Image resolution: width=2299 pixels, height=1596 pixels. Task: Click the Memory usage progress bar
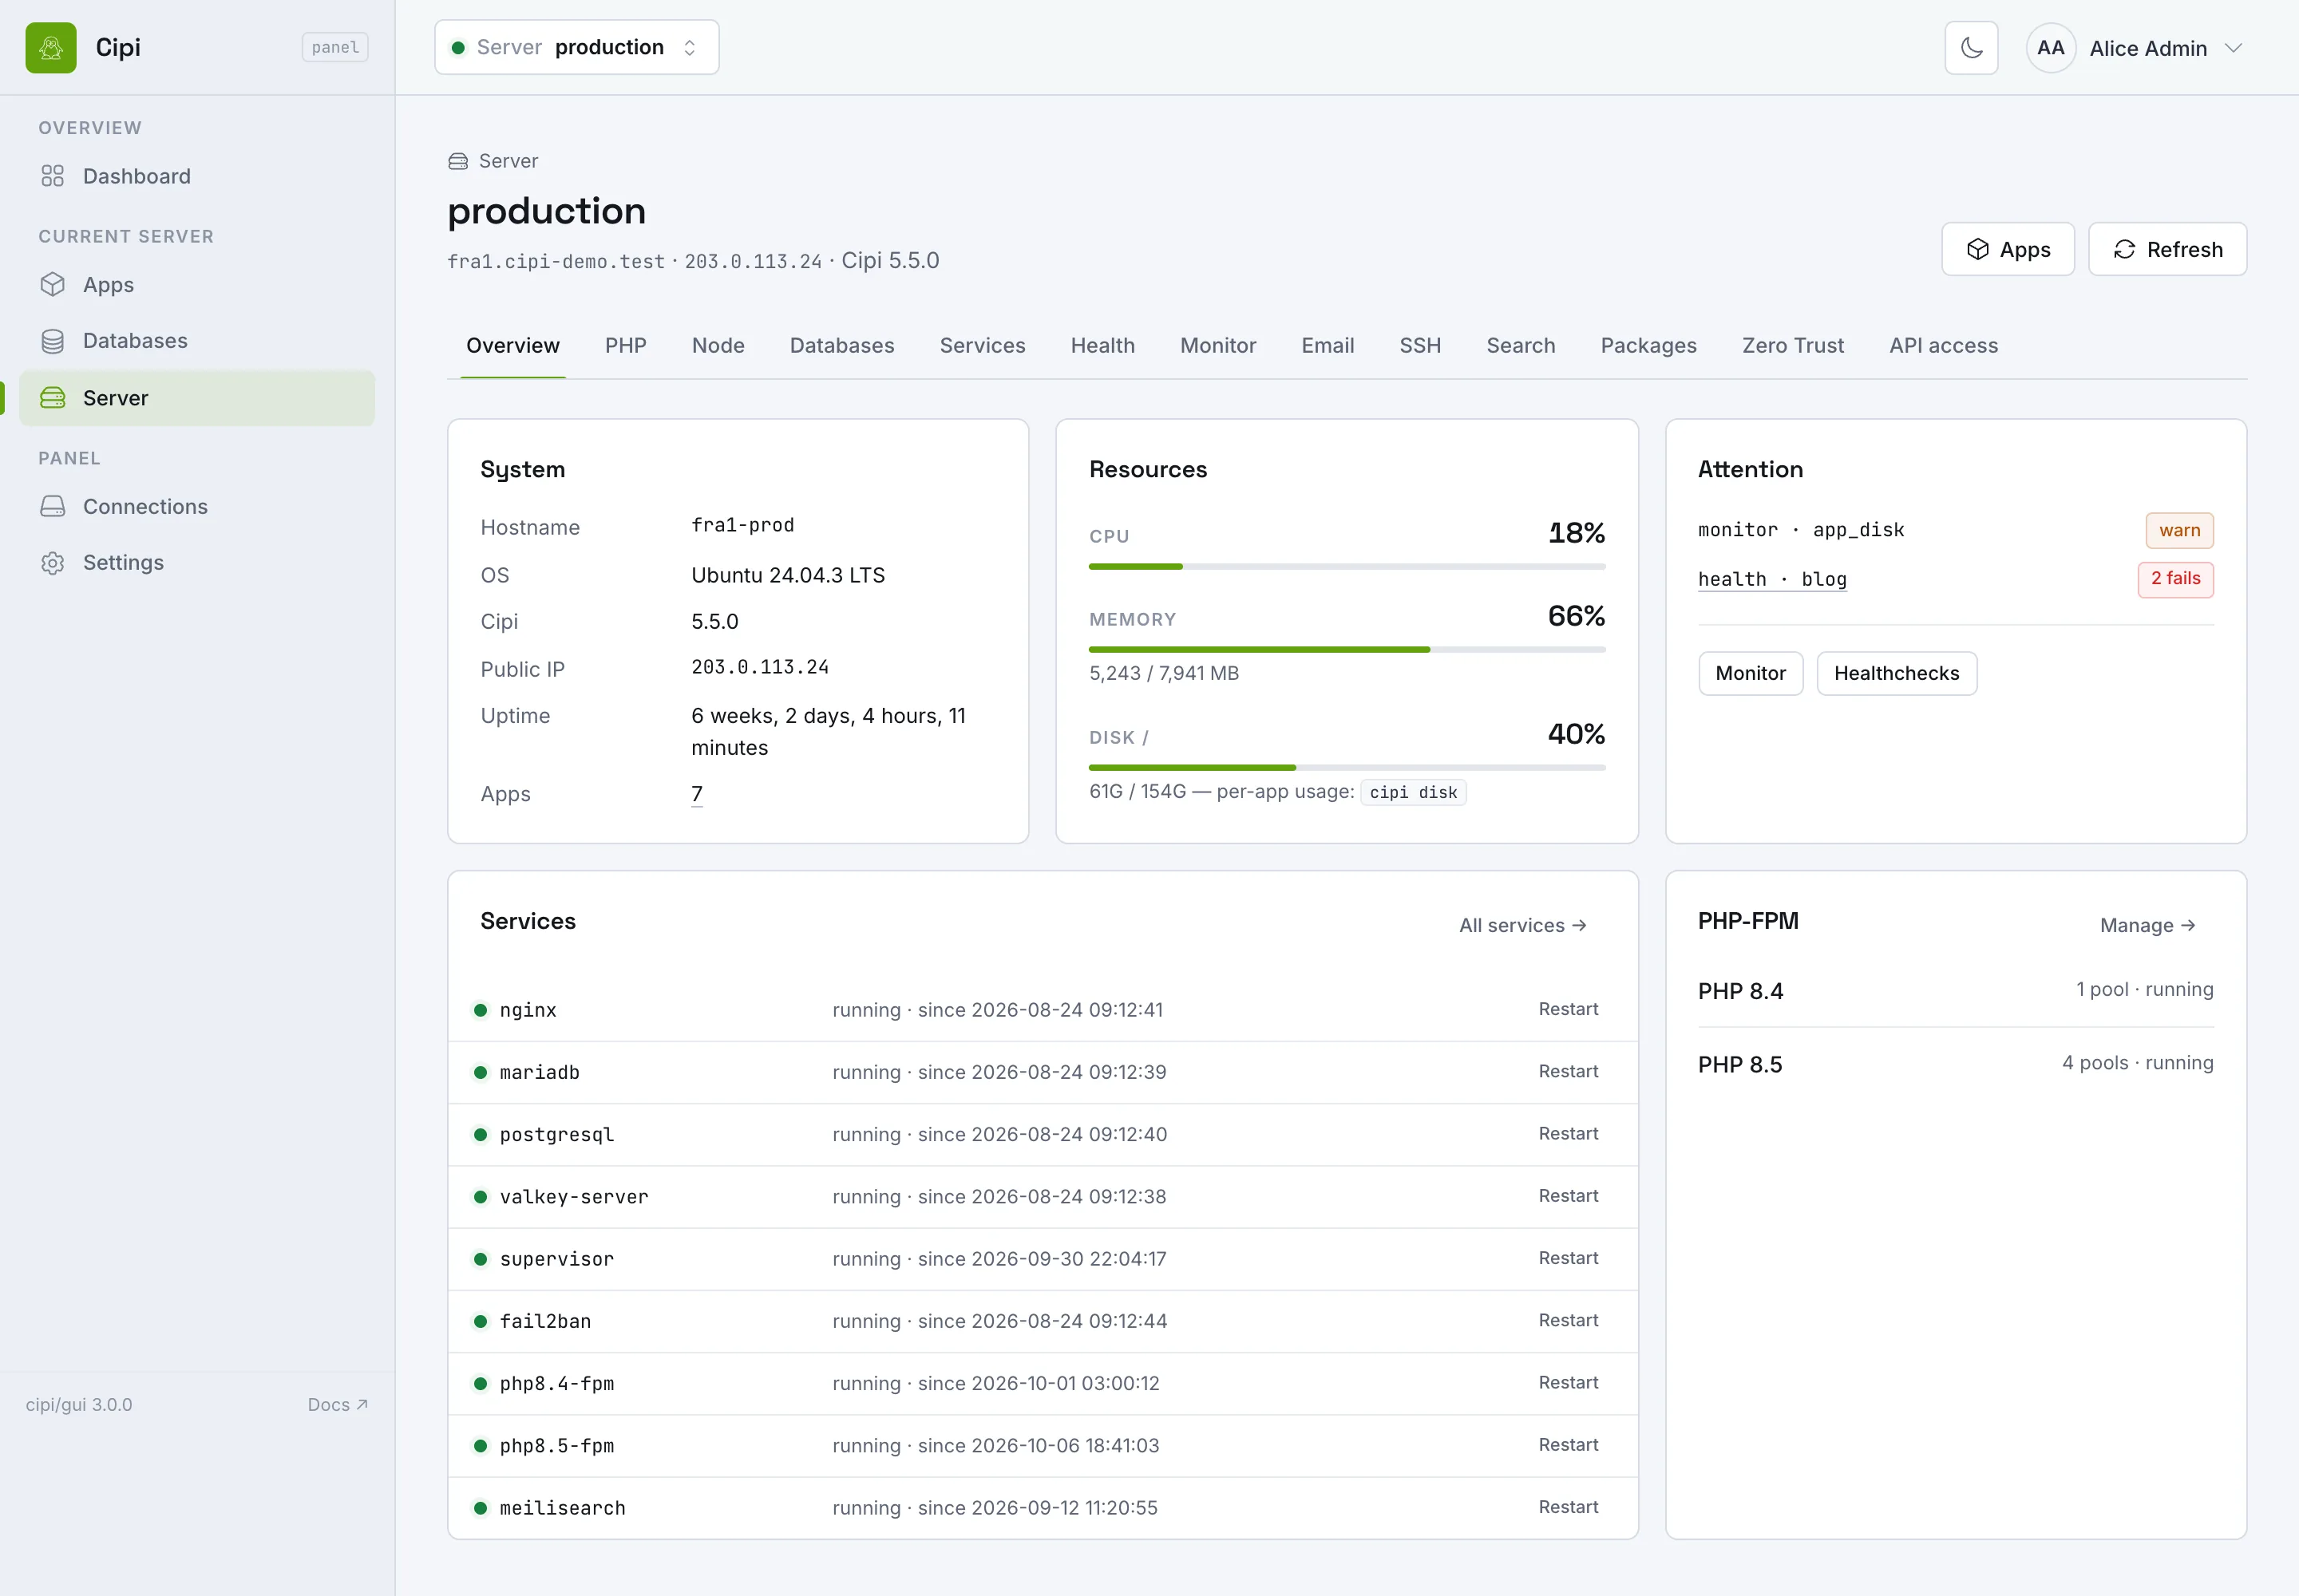coord(1347,650)
